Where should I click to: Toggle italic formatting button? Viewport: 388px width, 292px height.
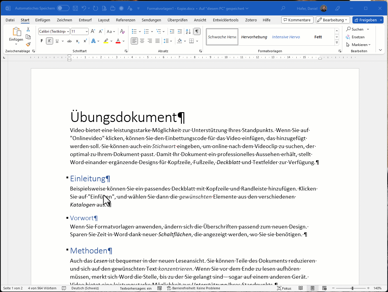point(50,41)
